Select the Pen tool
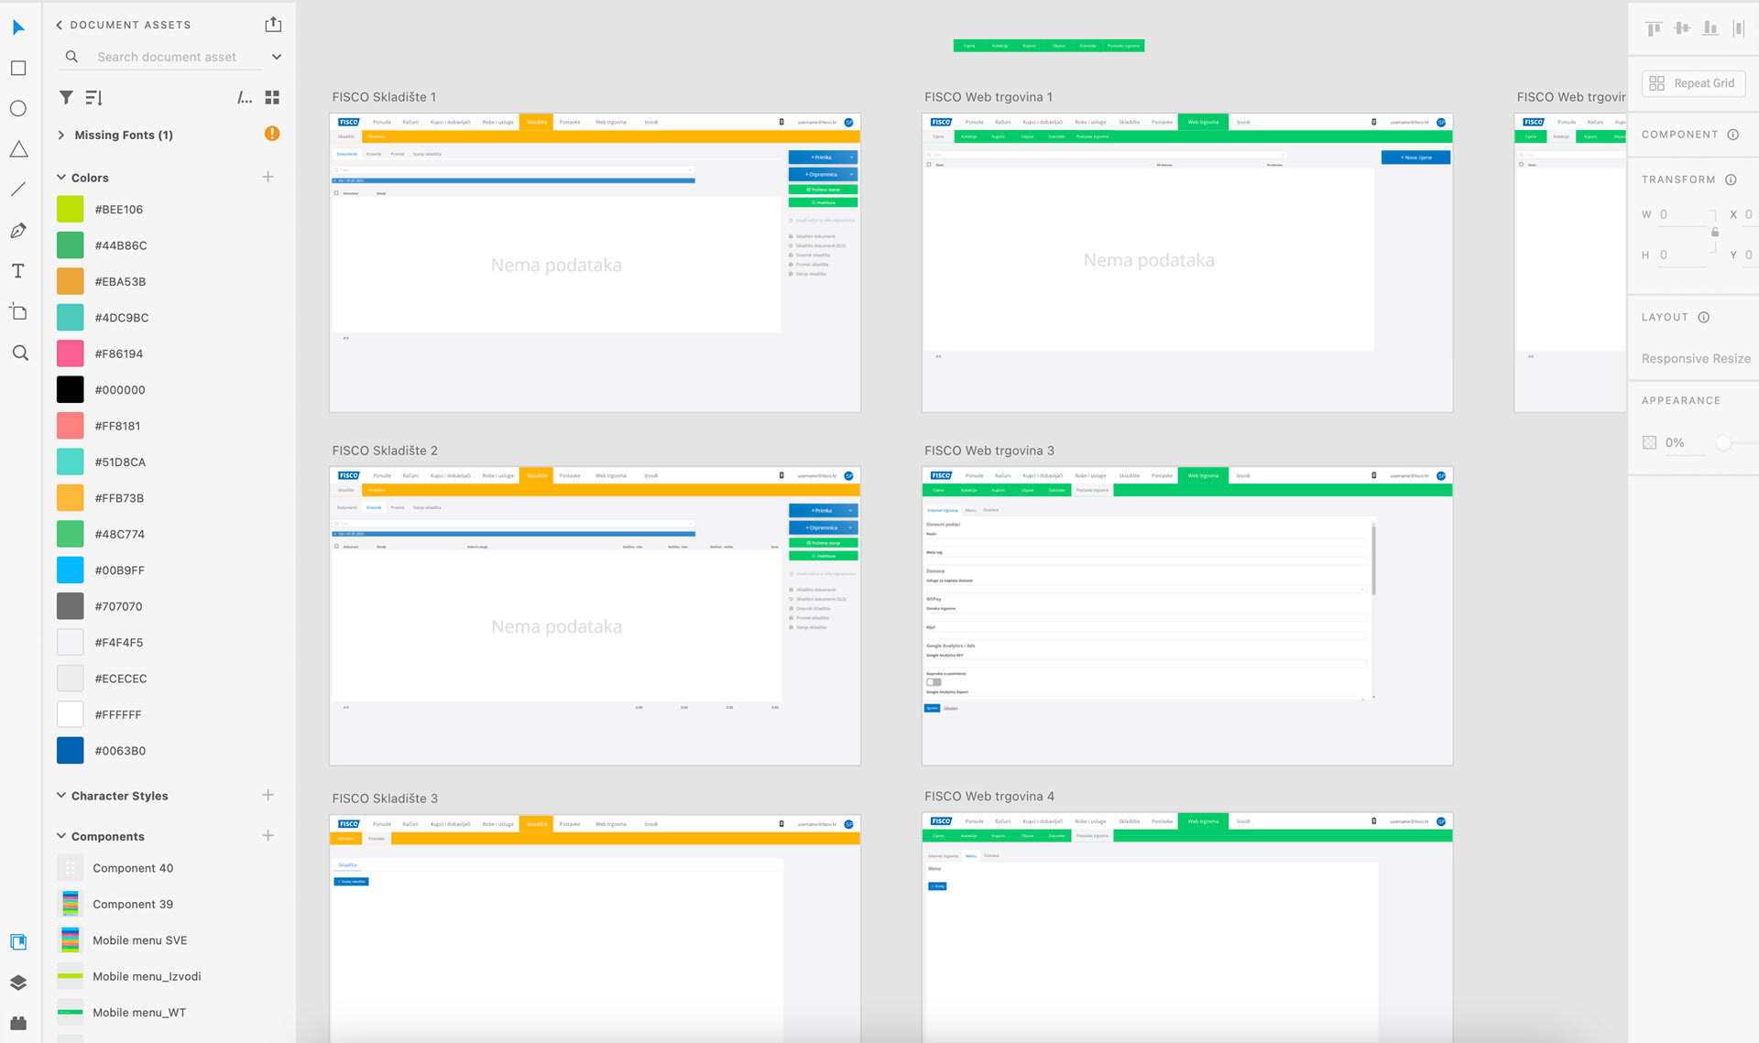 point(18,231)
